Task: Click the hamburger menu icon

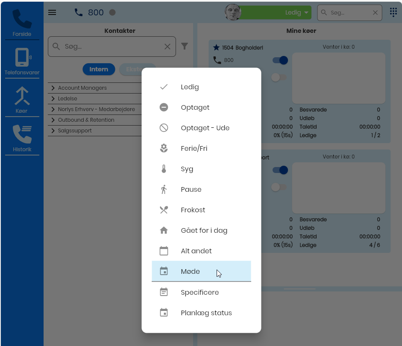Action: [x=52, y=12]
